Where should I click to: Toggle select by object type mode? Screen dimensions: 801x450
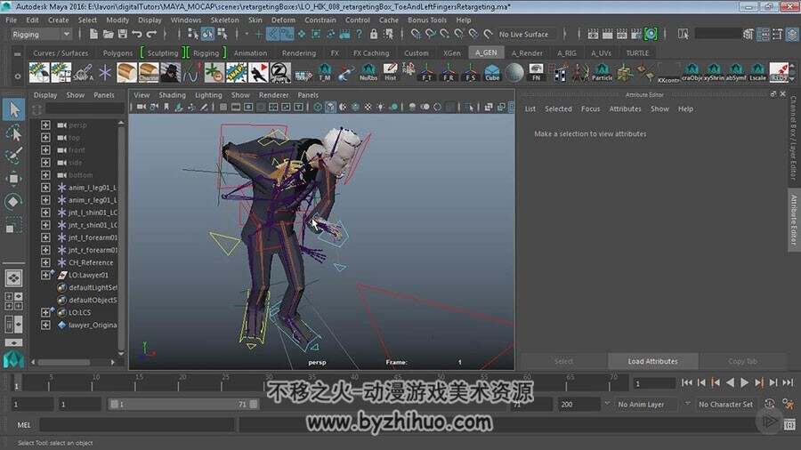[x=207, y=34]
